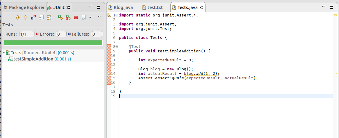Click overview ruler warning mark for line 1
Screen dimensions: 339x138
(335, 15)
